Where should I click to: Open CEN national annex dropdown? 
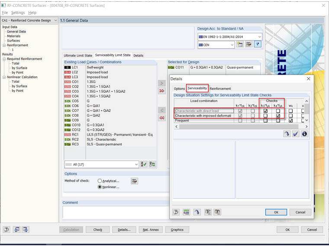click(232, 45)
